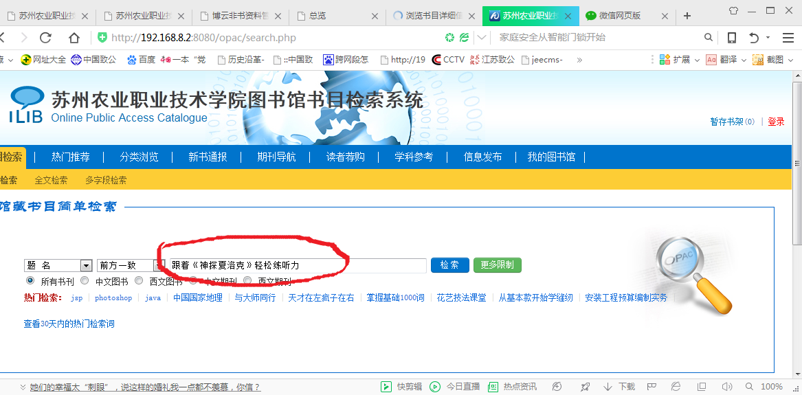Select the 中文图书 radio option
The image size is (802, 395).
point(85,281)
